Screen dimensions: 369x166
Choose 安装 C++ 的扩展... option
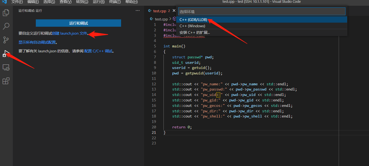[x=262, y=32]
